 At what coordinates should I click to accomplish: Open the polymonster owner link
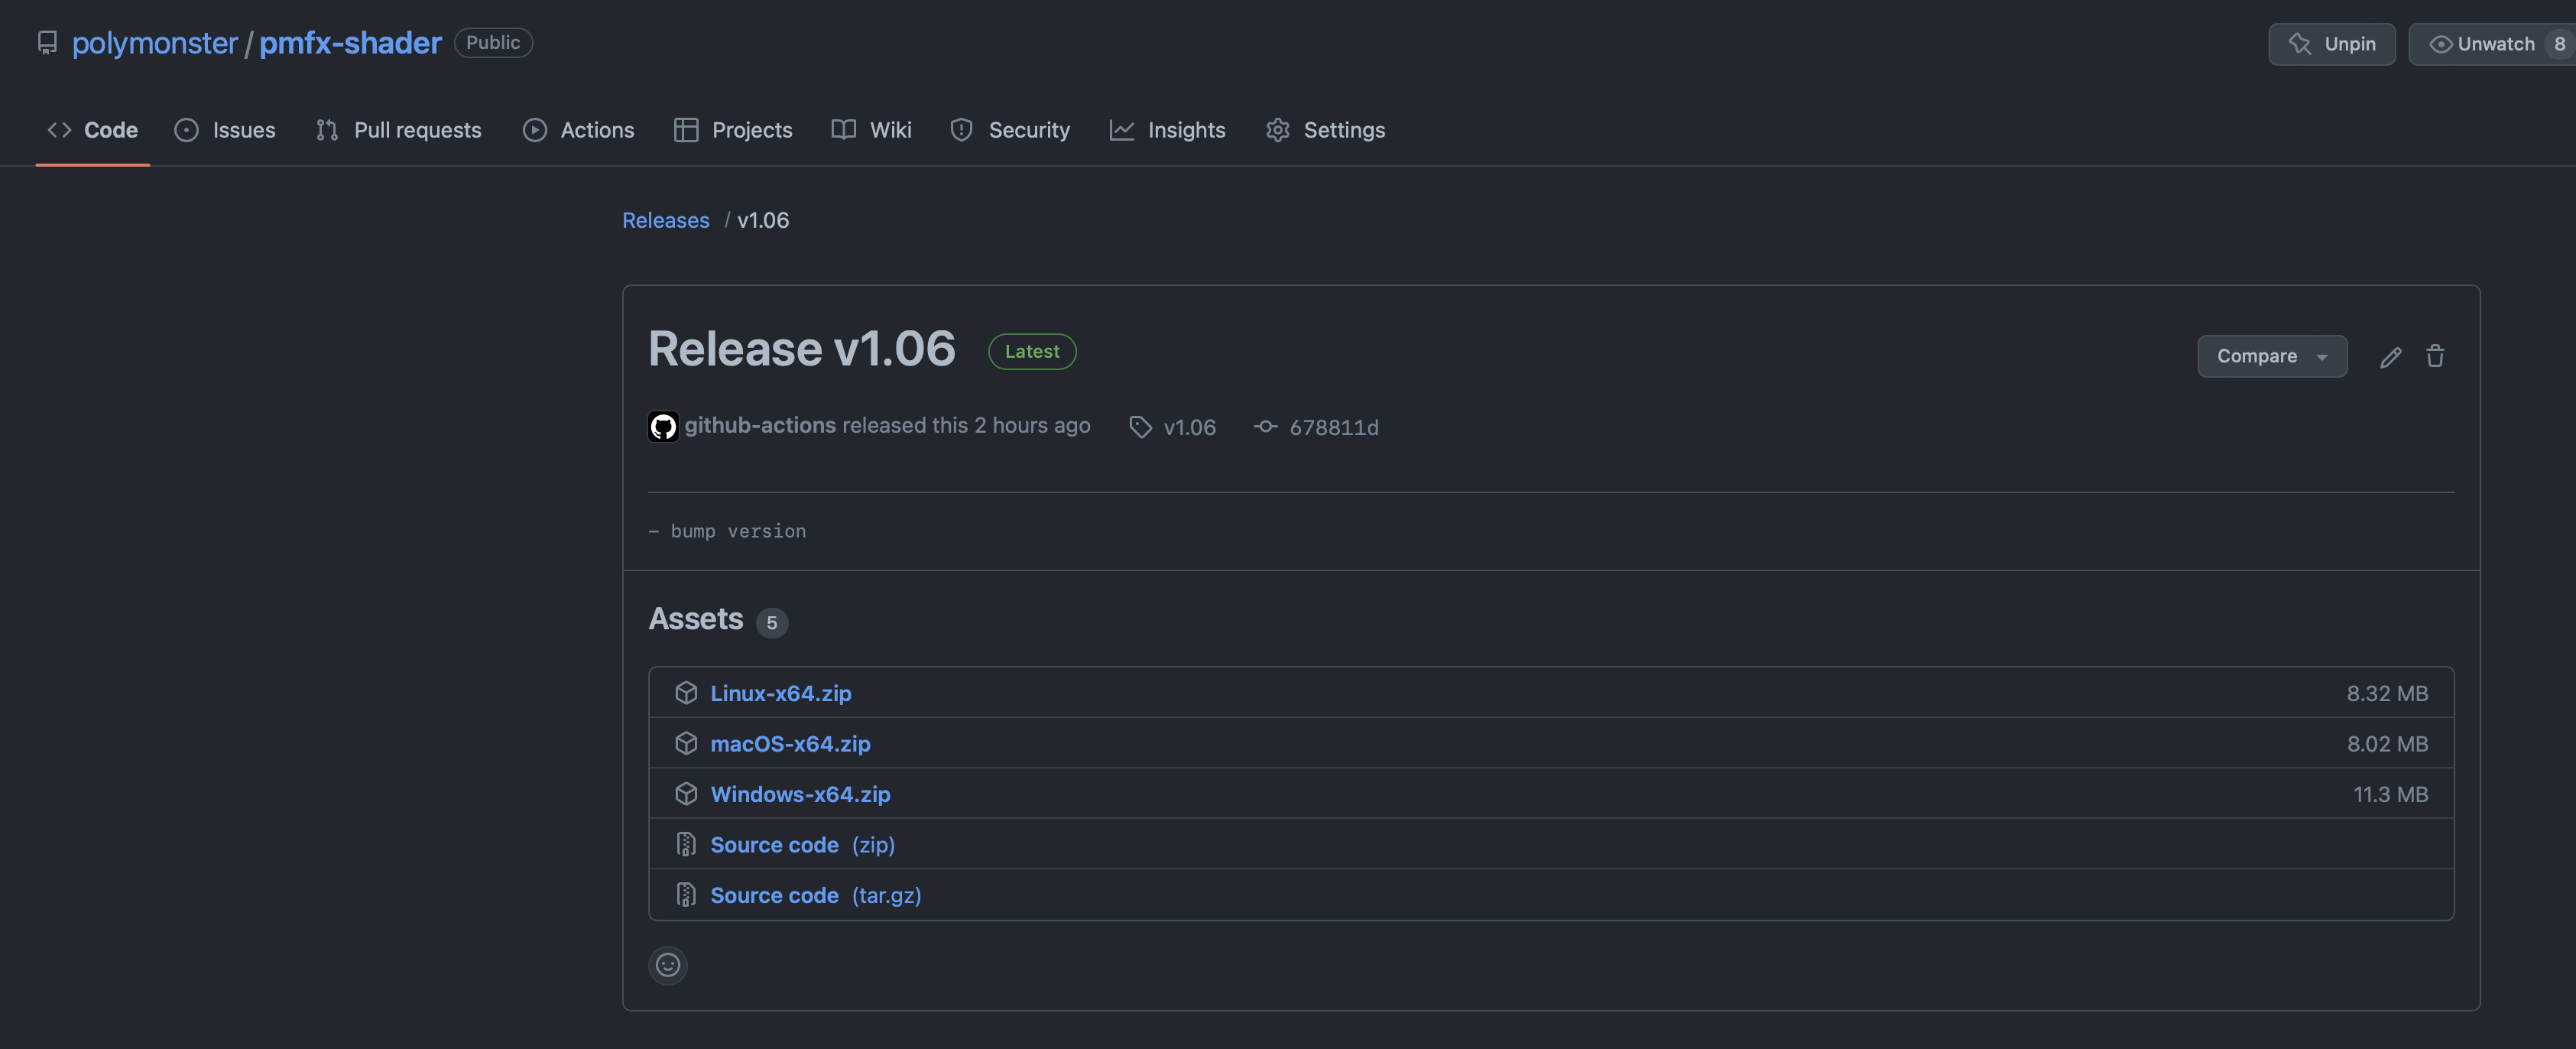pos(155,43)
